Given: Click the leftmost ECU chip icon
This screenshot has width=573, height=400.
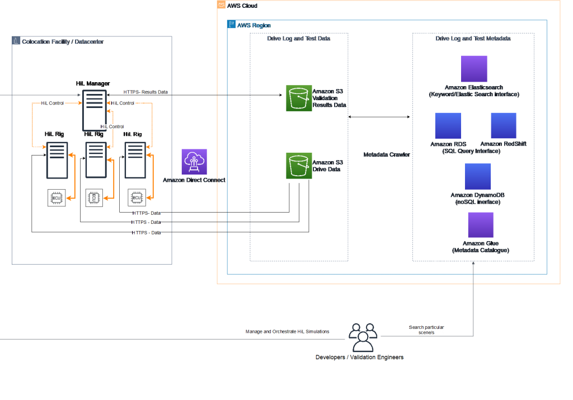Looking at the screenshot, I should [56, 197].
